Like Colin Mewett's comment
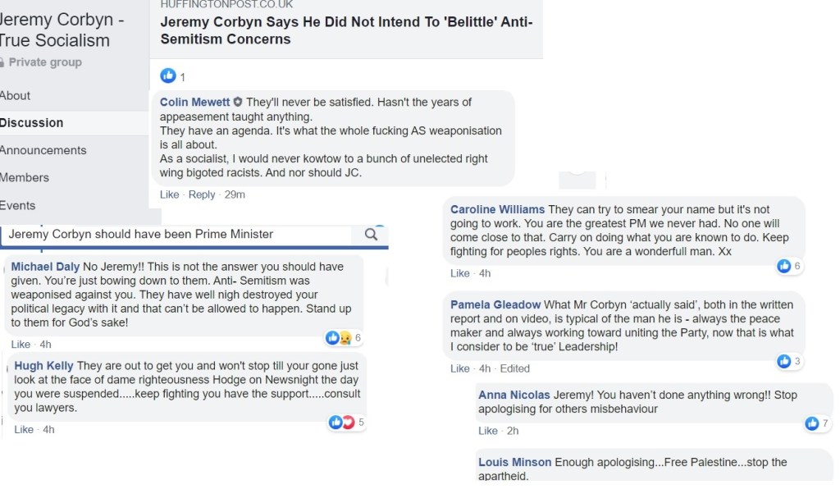 tap(169, 194)
